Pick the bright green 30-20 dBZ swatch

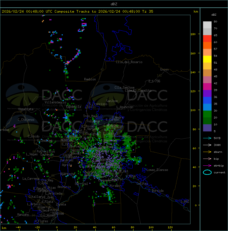(x=207, y=114)
